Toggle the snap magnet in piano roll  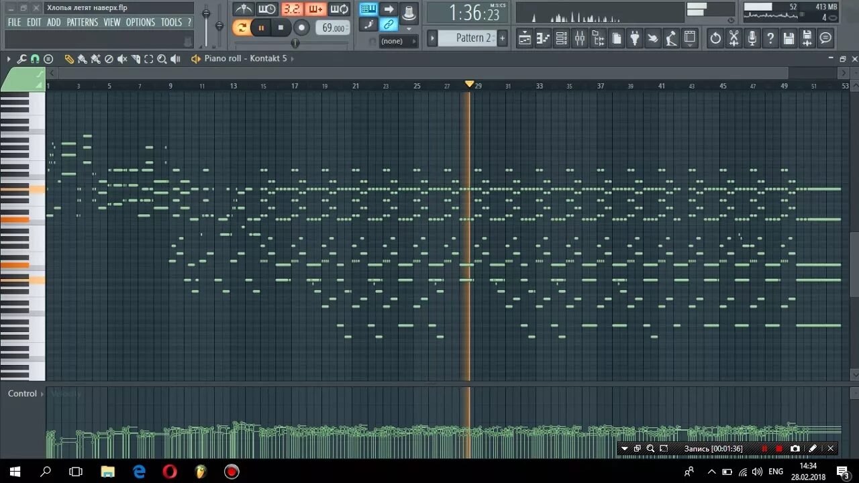35,59
